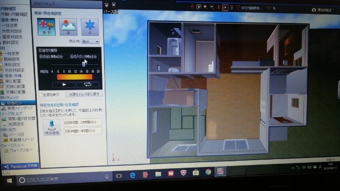
Task: Click the vertical arrow height tool
Action: coord(232,8)
